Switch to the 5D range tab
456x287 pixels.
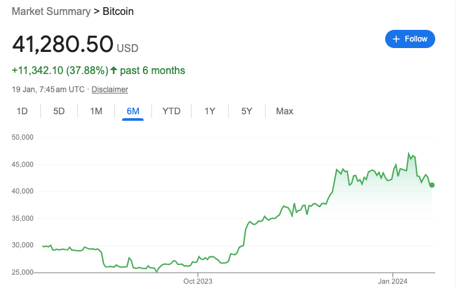coord(58,111)
